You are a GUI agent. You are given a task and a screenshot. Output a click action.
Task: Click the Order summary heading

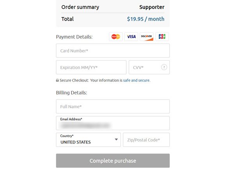click(x=80, y=7)
